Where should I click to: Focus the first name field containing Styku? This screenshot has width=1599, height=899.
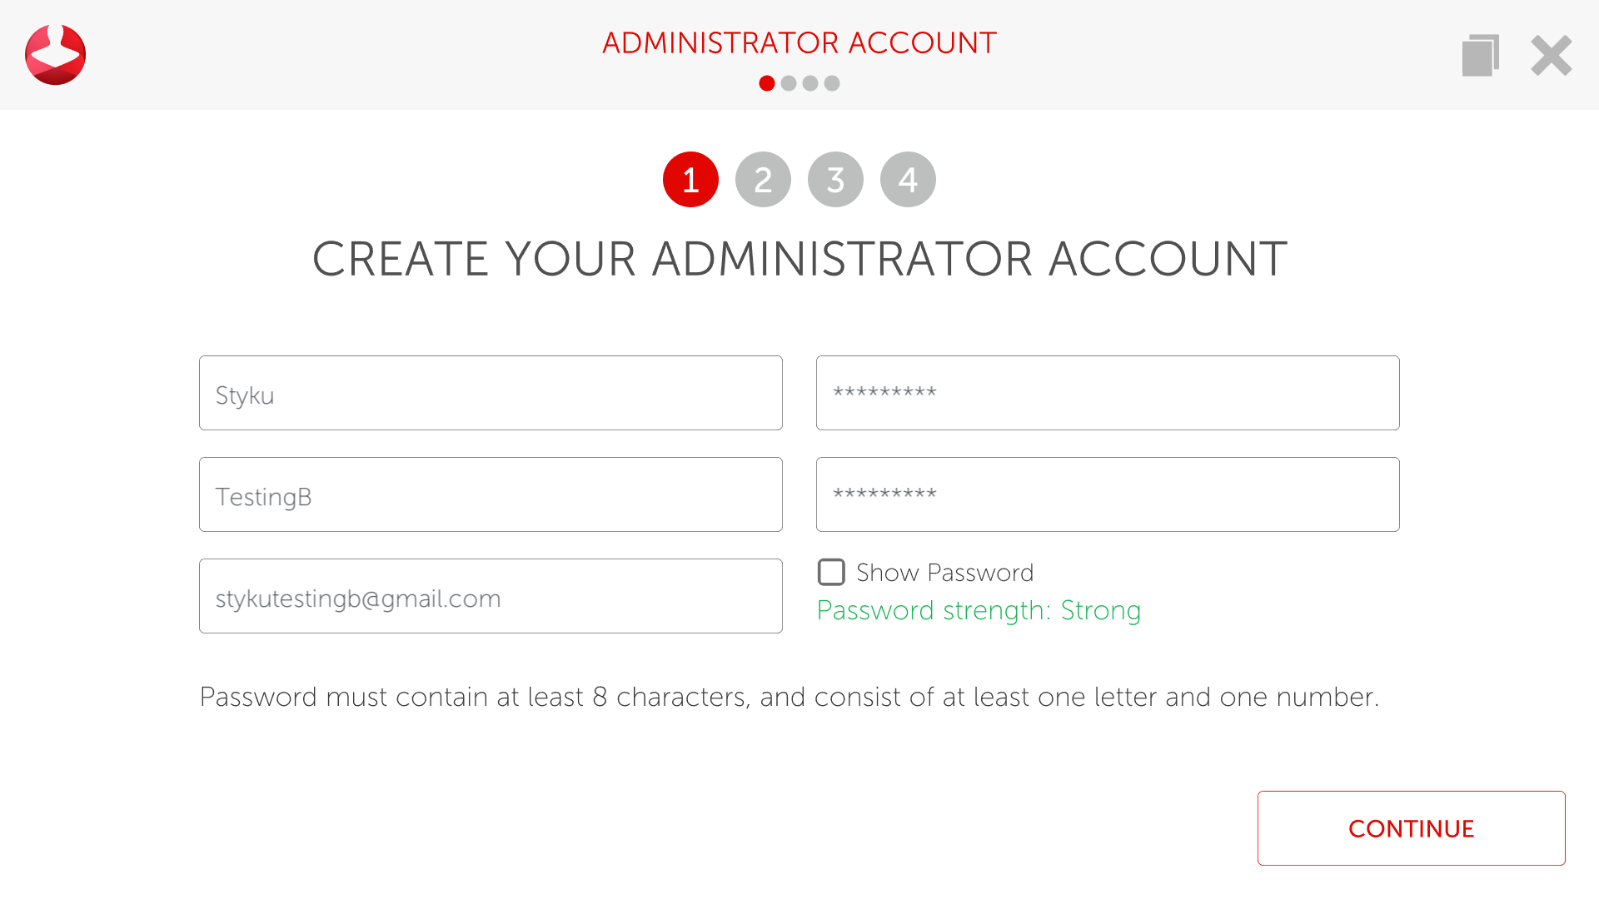click(x=491, y=393)
